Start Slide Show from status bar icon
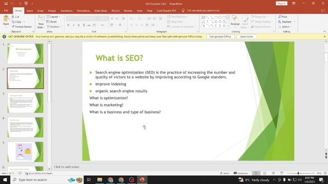 [282, 173]
